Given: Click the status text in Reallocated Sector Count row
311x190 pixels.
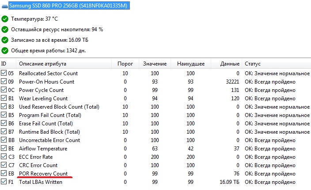Looking at the screenshot, I should pos(277,73).
